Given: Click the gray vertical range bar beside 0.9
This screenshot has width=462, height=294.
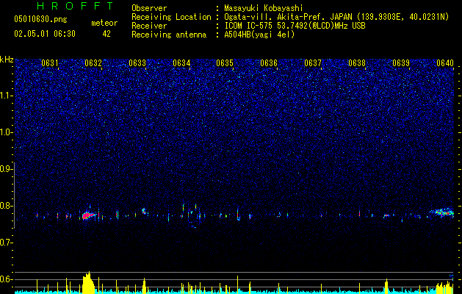Looking at the screenshot, I should pos(15,196).
